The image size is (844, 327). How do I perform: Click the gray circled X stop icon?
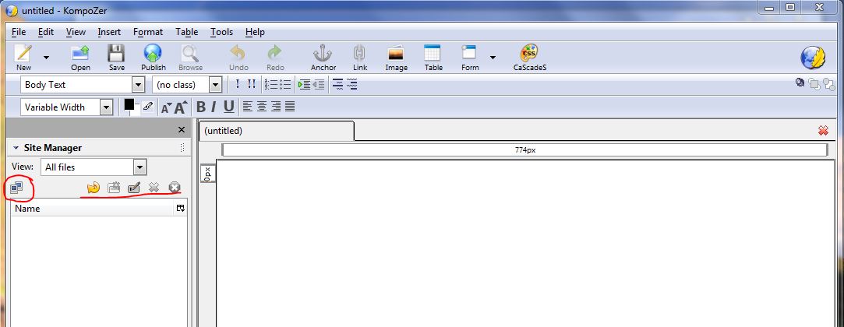pyautogui.click(x=174, y=188)
